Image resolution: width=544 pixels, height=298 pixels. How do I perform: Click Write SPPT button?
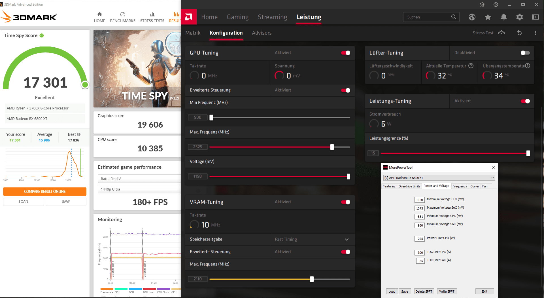point(447,291)
